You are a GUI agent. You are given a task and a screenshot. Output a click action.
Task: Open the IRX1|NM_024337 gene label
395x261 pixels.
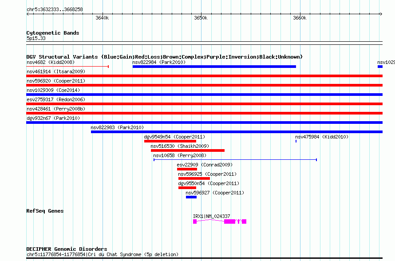click(211, 216)
